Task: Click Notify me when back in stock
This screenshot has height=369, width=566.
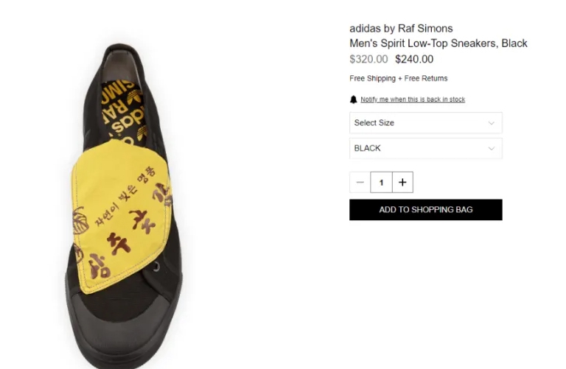Action: [x=413, y=99]
